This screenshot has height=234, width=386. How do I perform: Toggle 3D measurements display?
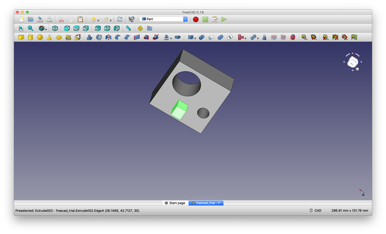(344, 37)
